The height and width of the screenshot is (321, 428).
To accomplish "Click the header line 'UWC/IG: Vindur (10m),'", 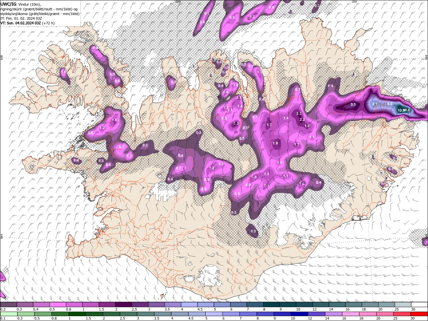I will [x=21, y=4].
